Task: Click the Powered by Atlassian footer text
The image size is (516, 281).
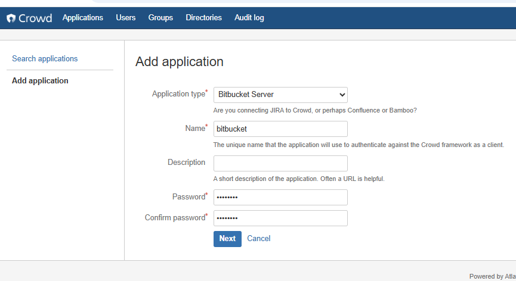Action: pos(492,276)
